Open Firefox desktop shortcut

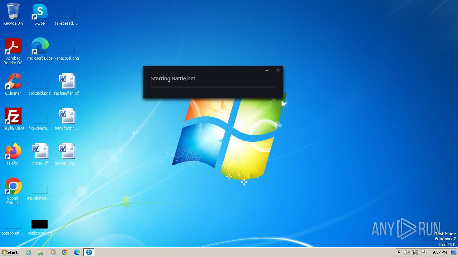pyautogui.click(x=13, y=154)
